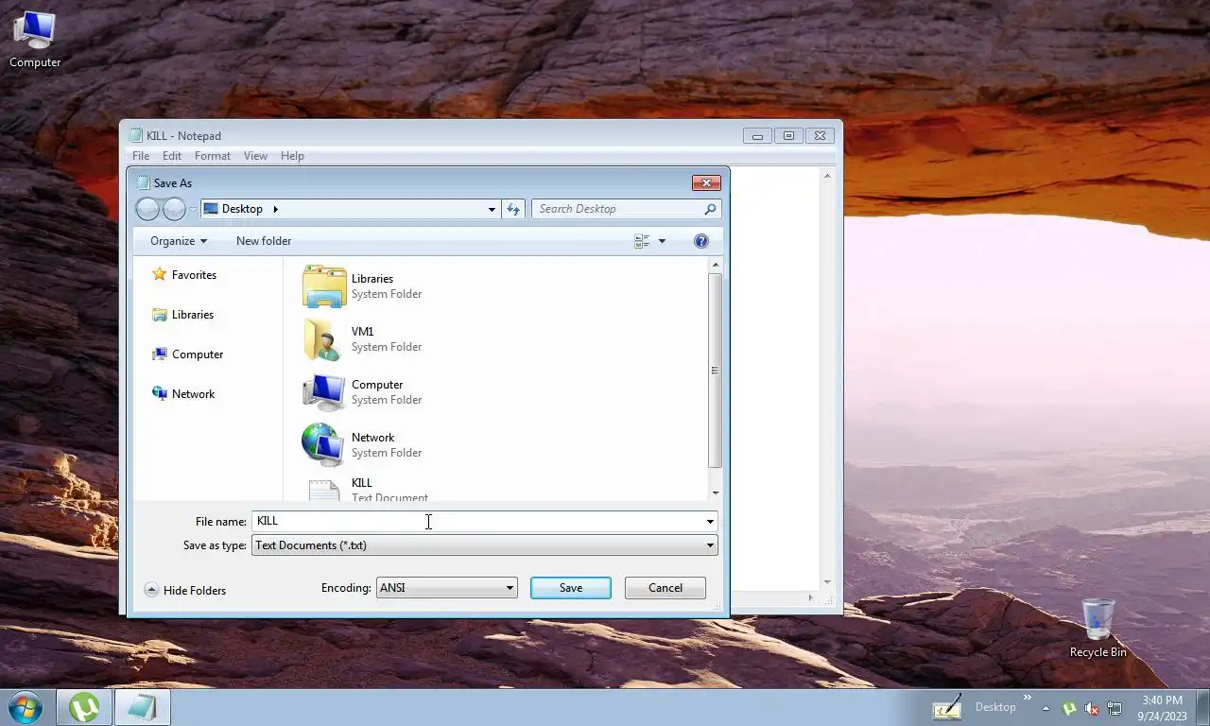Show hidden tray icons arrow
The height and width of the screenshot is (726, 1210).
[x=1046, y=708]
